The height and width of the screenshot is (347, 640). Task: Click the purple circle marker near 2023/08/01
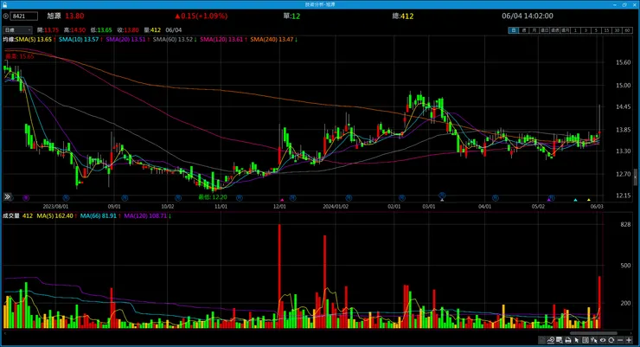[26, 197]
